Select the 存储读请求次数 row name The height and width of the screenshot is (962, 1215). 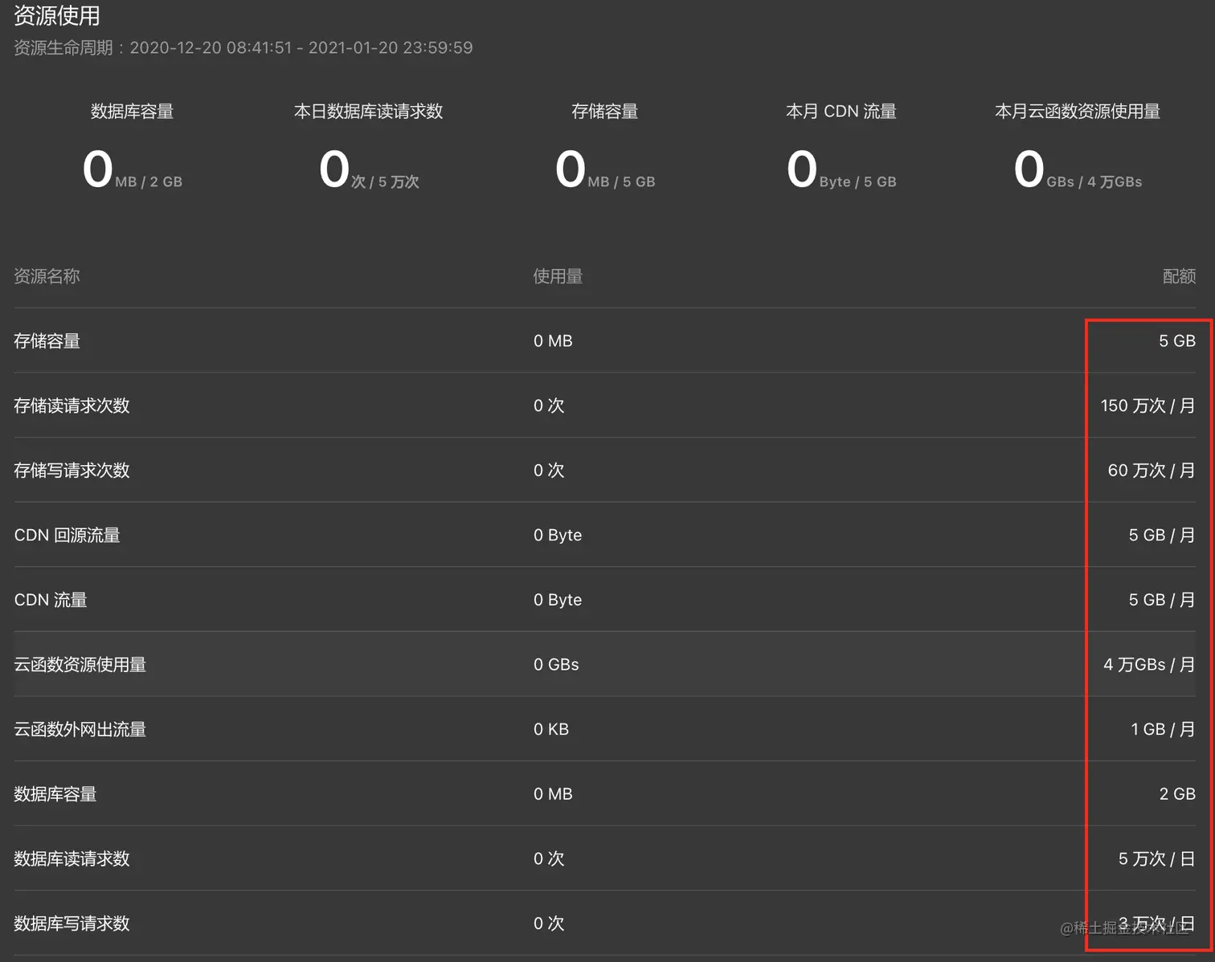click(x=72, y=406)
